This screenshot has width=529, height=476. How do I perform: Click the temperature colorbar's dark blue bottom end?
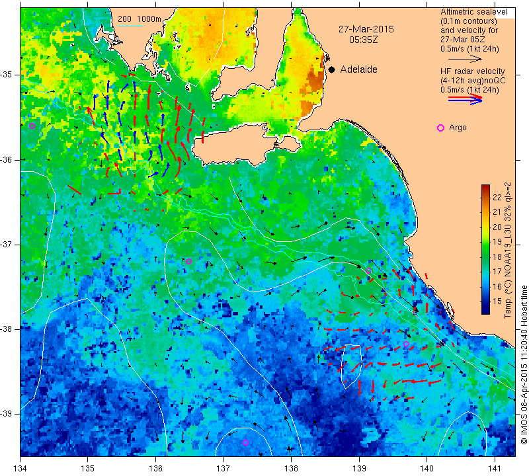pos(485,311)
